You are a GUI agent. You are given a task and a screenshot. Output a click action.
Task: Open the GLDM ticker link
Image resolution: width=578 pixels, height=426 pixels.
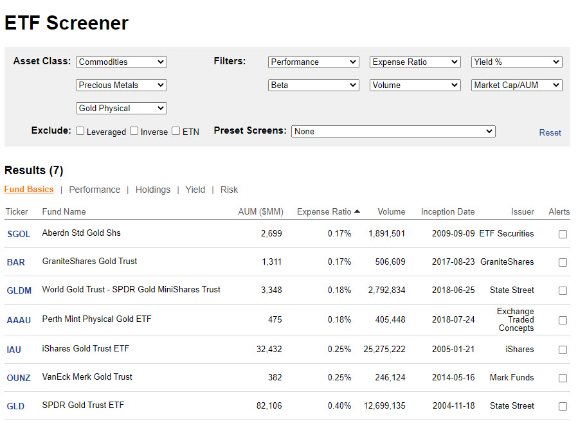tap(19, 290)
